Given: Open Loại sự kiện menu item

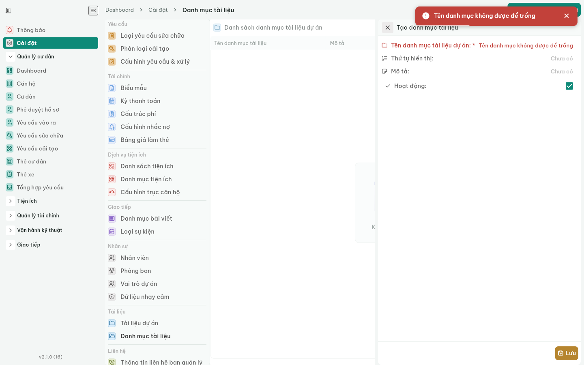Looking at the screenshot, I should [157, 232].
